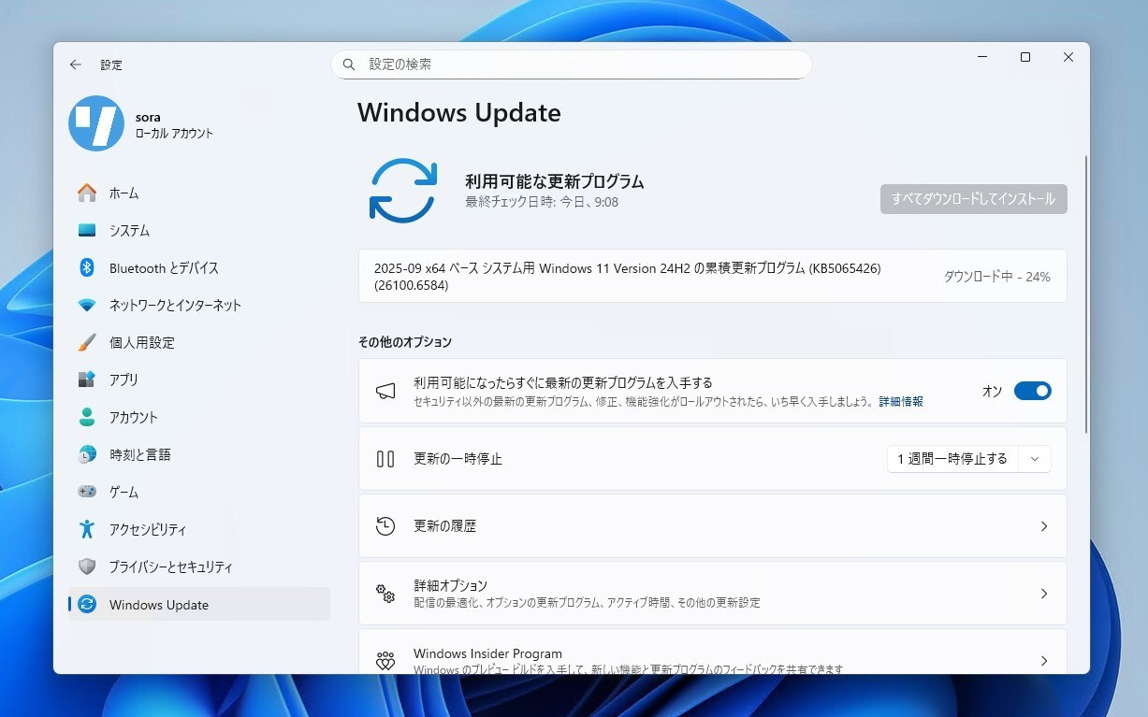Click the gears icon by 詳細オプション
This screenshot has width=1148, height=717.
pos(385,594)
